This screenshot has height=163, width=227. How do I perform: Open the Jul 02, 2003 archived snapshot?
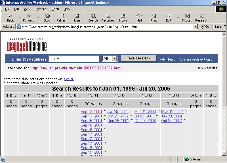(x=144, y=116)
